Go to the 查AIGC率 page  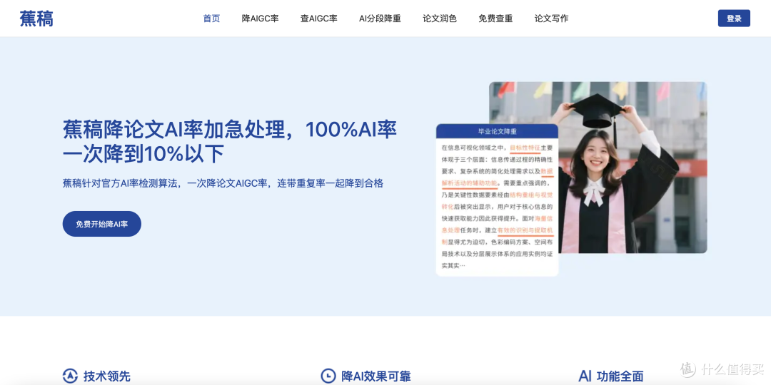(x=318, y=19)
